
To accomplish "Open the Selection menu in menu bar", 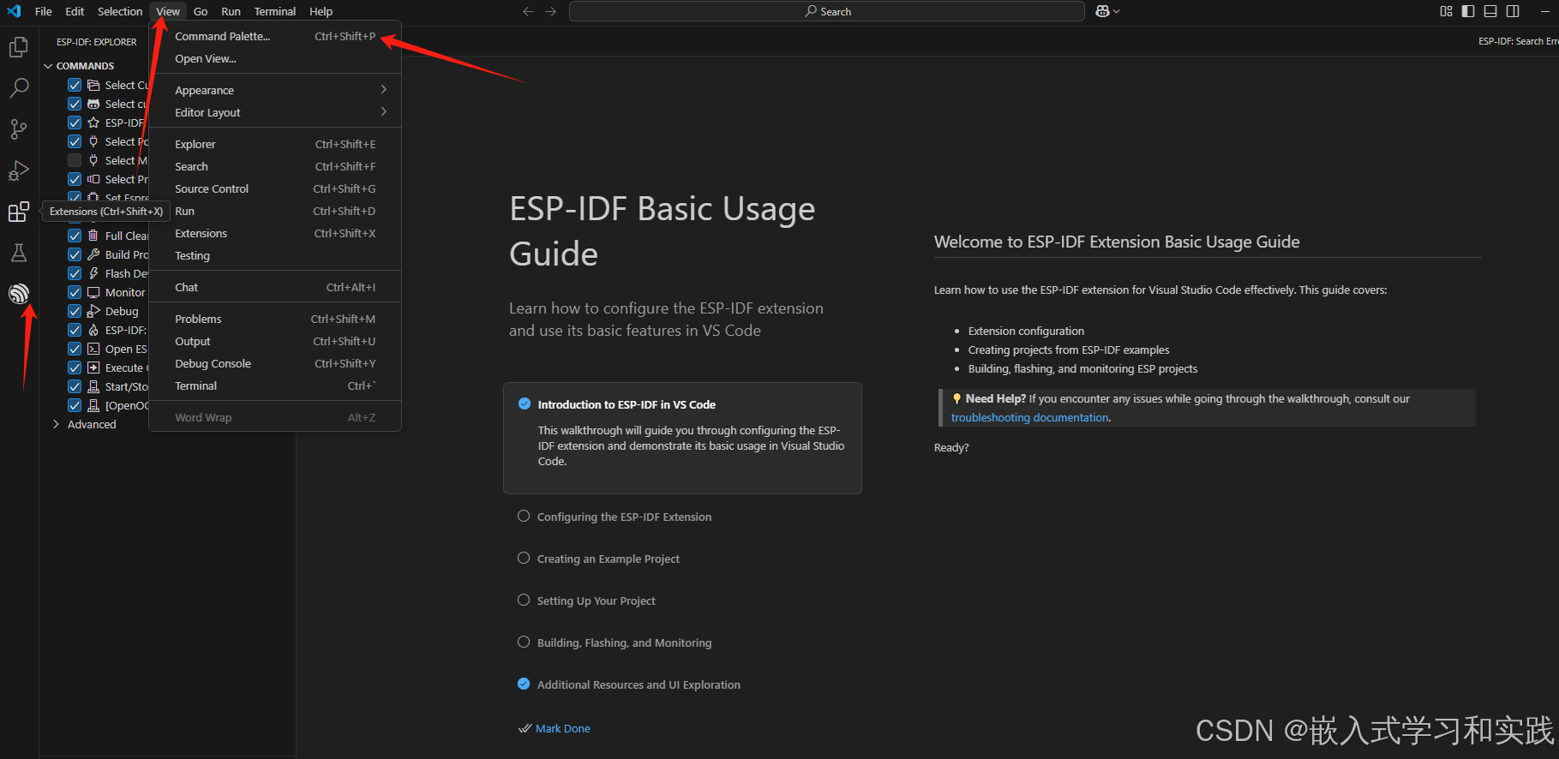I will [x=120, y=11].
